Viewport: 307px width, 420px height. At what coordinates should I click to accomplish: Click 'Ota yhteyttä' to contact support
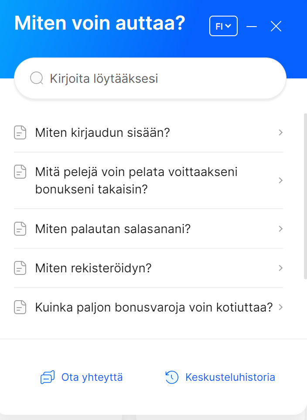point(91,377)
